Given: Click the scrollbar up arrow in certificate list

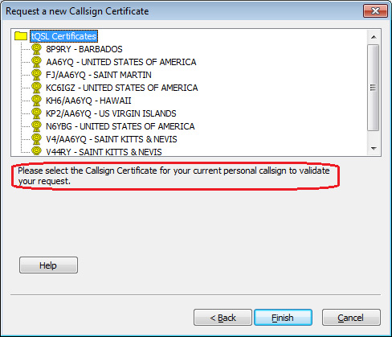Looking at the screenshot, I should coord(374,37).
